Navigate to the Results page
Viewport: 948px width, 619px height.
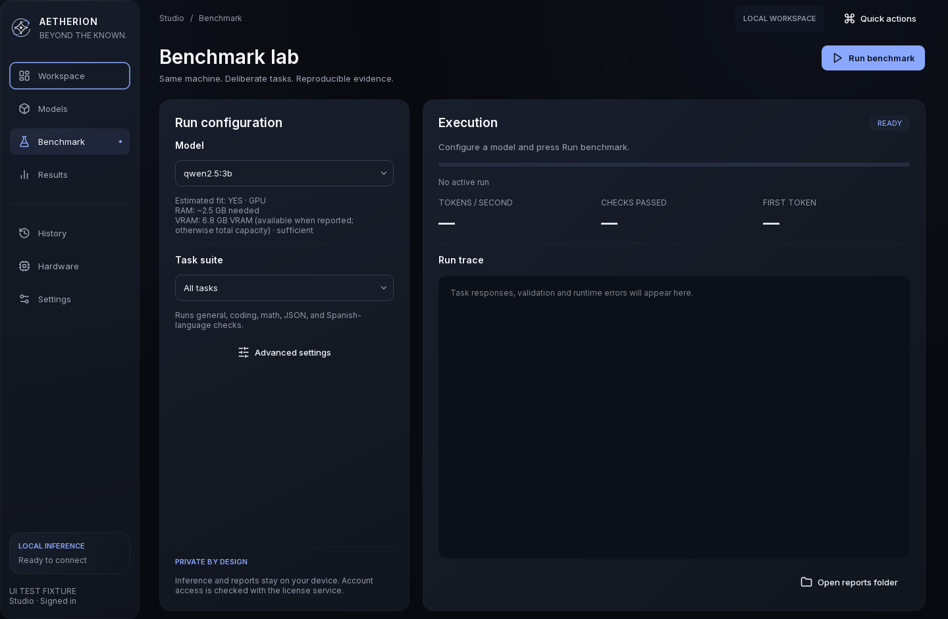pyautogui.click(x=70, y=175)
